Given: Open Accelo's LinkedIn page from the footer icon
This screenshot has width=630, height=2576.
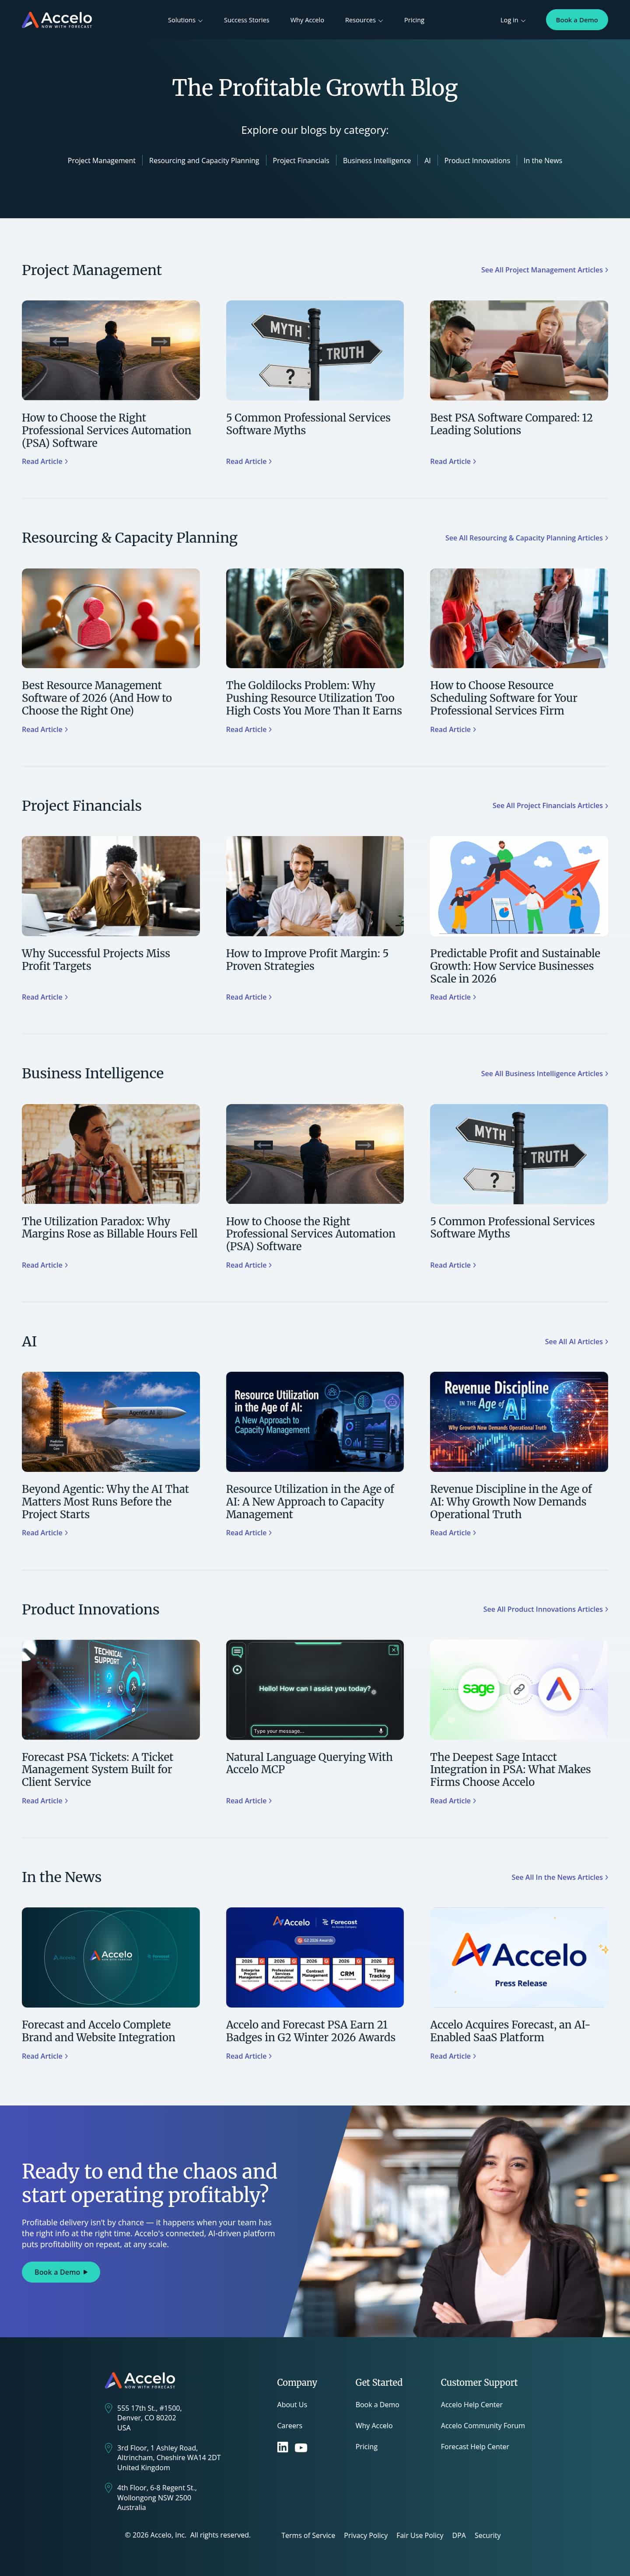Looking at the screenshot, I should [282, 2447].
